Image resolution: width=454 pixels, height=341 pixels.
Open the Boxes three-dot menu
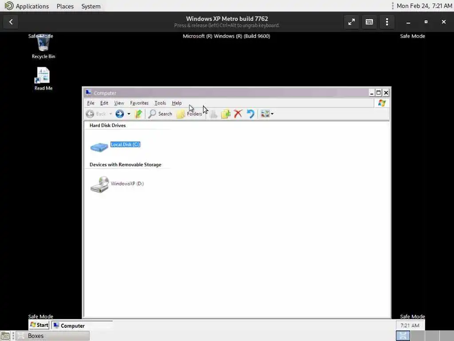tap(387, 22)
